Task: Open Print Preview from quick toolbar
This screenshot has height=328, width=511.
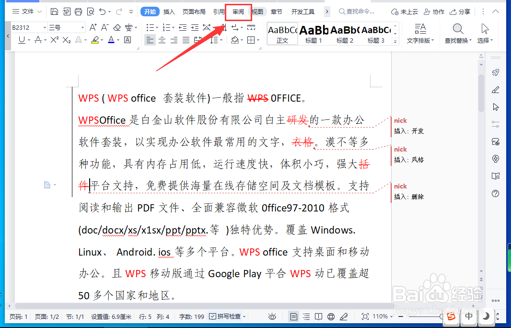Action: [x=90, y=12]
